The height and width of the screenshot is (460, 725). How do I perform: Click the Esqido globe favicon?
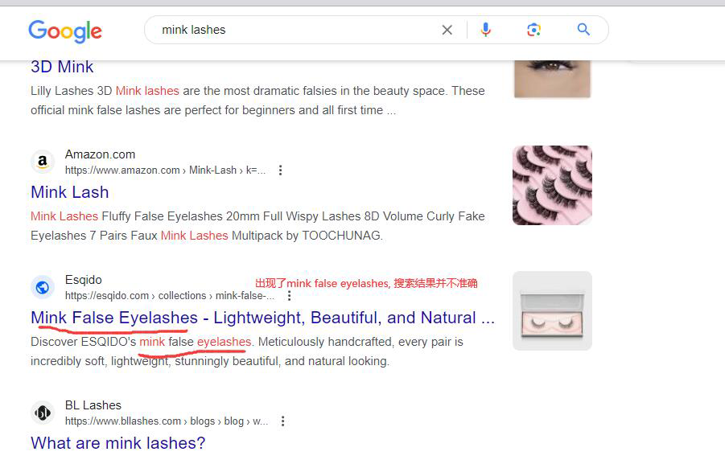click(x=43, y=288)
